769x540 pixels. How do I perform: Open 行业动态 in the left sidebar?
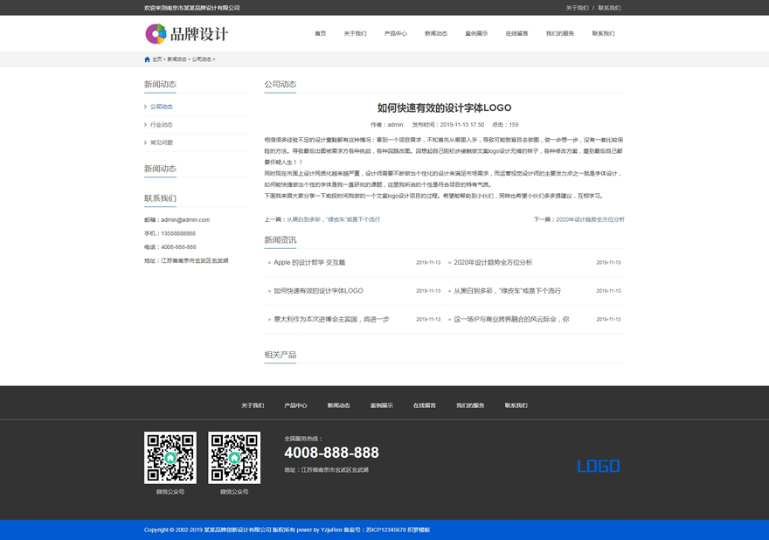(x=161, y=125)
